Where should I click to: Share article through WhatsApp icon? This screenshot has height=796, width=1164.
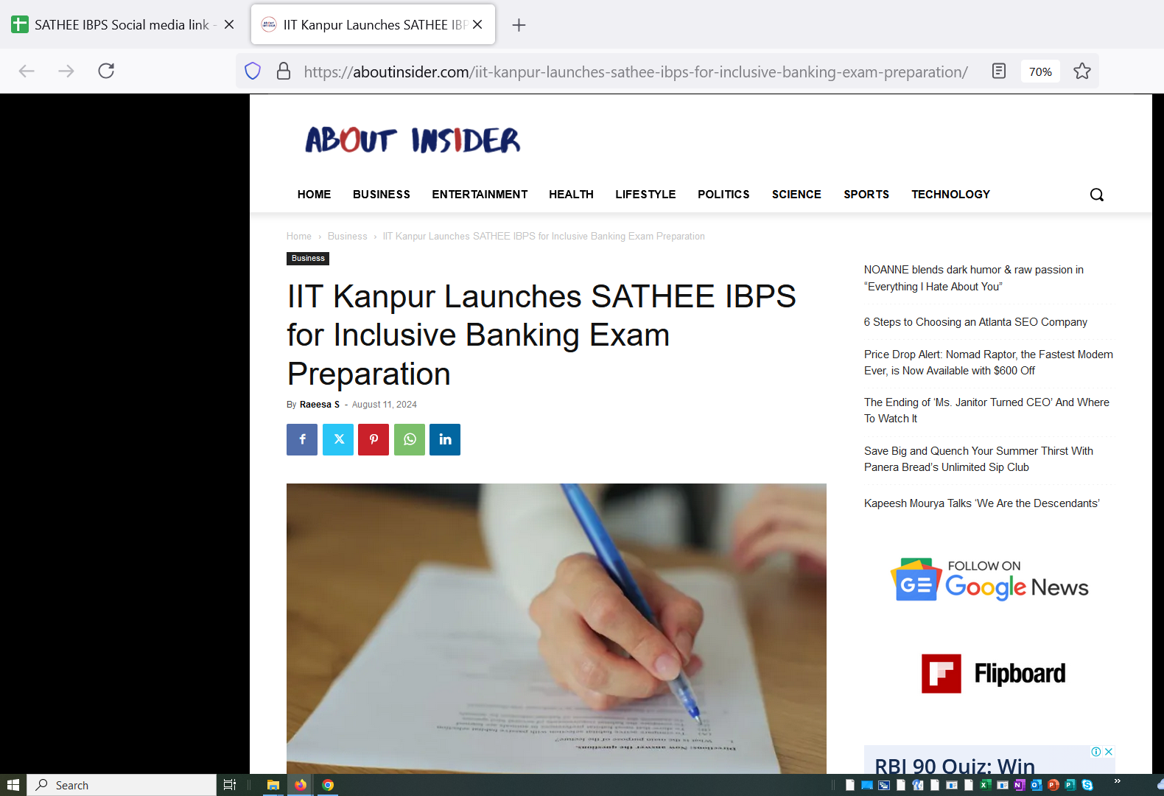tap(410, 439)
